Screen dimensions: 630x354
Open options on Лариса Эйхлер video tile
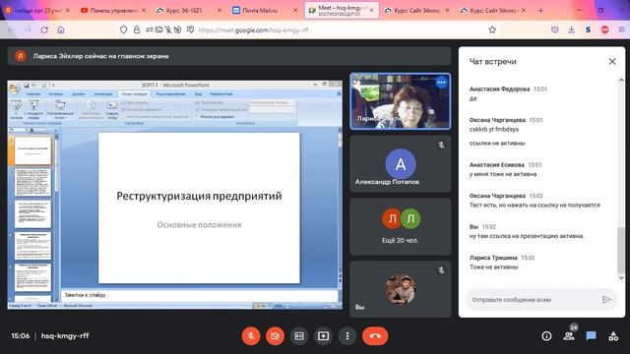pyautogui.click(x=441, y=83)
